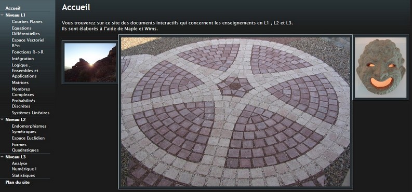Open Fonctions R->R
The image size is (412, 192).
[28, 52]
